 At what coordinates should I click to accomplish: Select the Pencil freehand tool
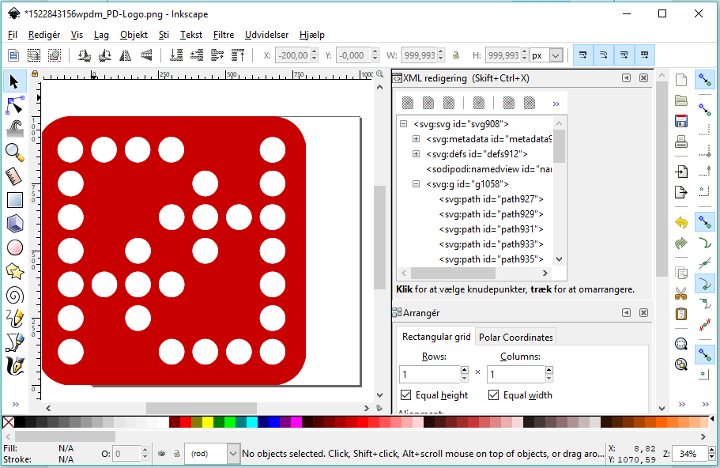[x=15, y=319]
